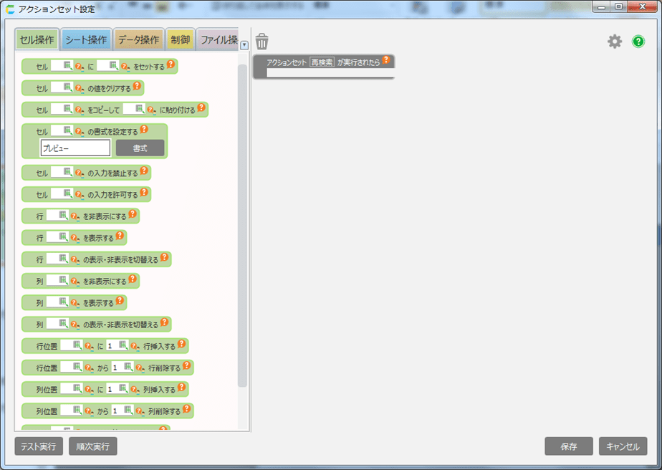This screenshot has width=662, height=470.
Task: Click help icon on 入力を禁止する block
Action: point(144,171)
